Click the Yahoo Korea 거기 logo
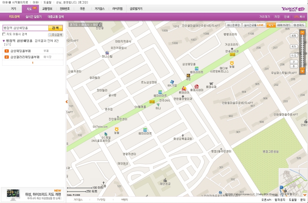This screenshot has height=203, width=308. click(x=293, y=9)
